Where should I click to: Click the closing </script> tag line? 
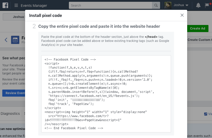click(53, 108)
